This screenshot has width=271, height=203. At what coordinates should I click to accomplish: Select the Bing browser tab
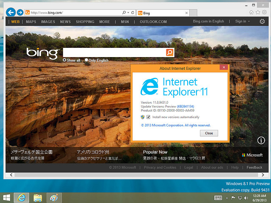(163, 13)
